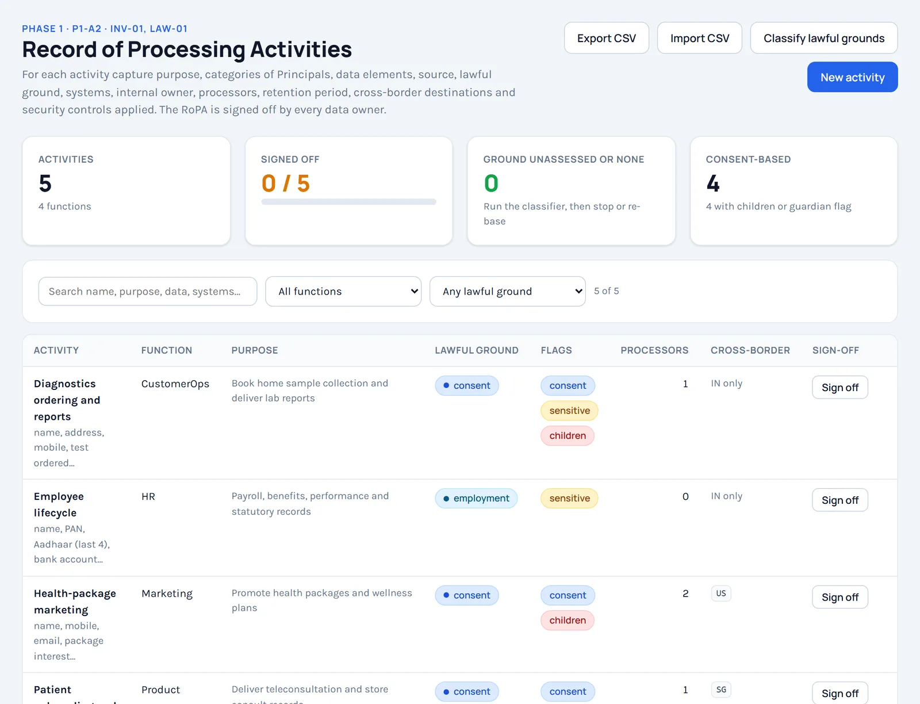
Task: Expand the Any lawful ground filter
Action: (x=508, y=291)
